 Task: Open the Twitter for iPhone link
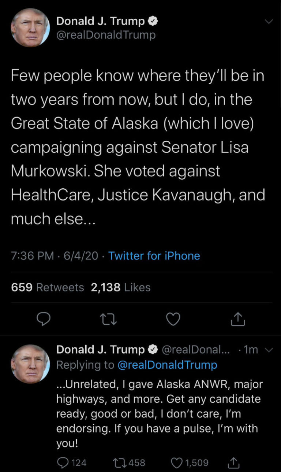tap(154, 255)
